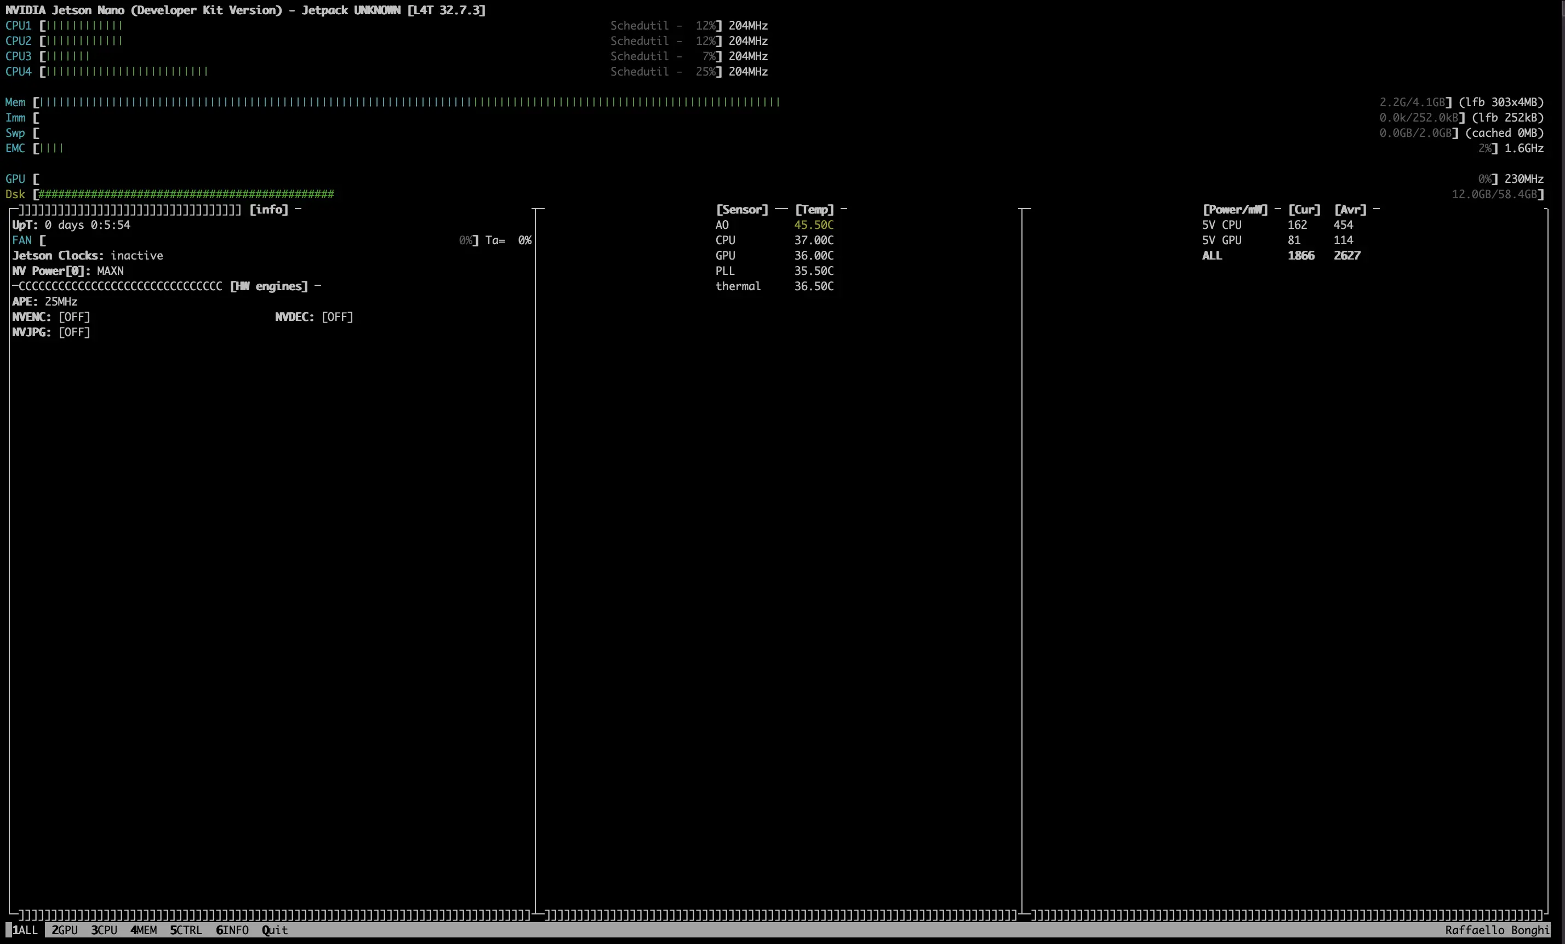Click the Imm memory label
1565x944 pixels.
[15, 117]
